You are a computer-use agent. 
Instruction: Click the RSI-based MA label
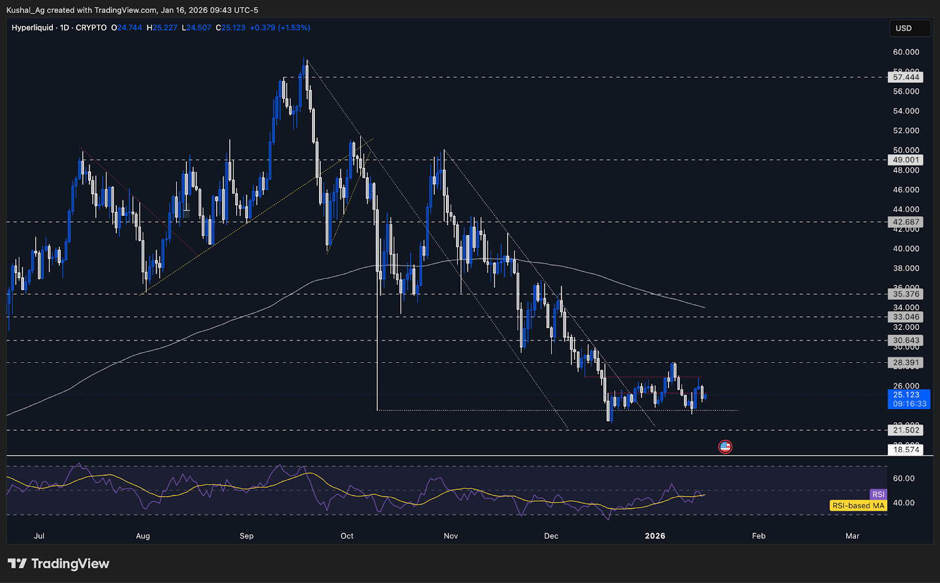click(858, 506)
